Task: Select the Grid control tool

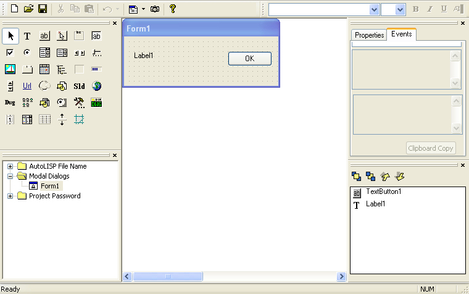Action: click(44, 119)
